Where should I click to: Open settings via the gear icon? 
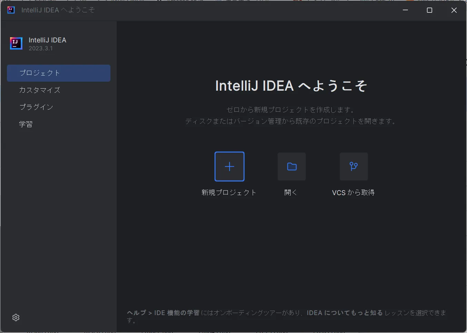pyautogui.click(x=16, y=317)
